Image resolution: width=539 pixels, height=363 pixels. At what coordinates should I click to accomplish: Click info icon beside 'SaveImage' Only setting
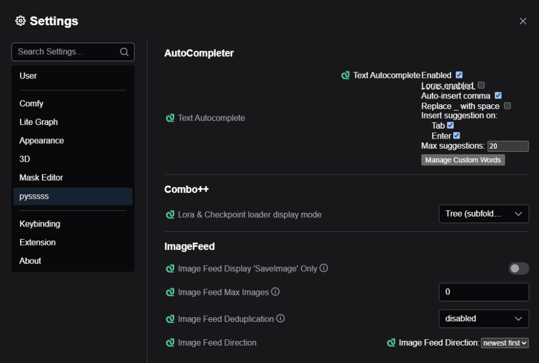tap(324, 268)
